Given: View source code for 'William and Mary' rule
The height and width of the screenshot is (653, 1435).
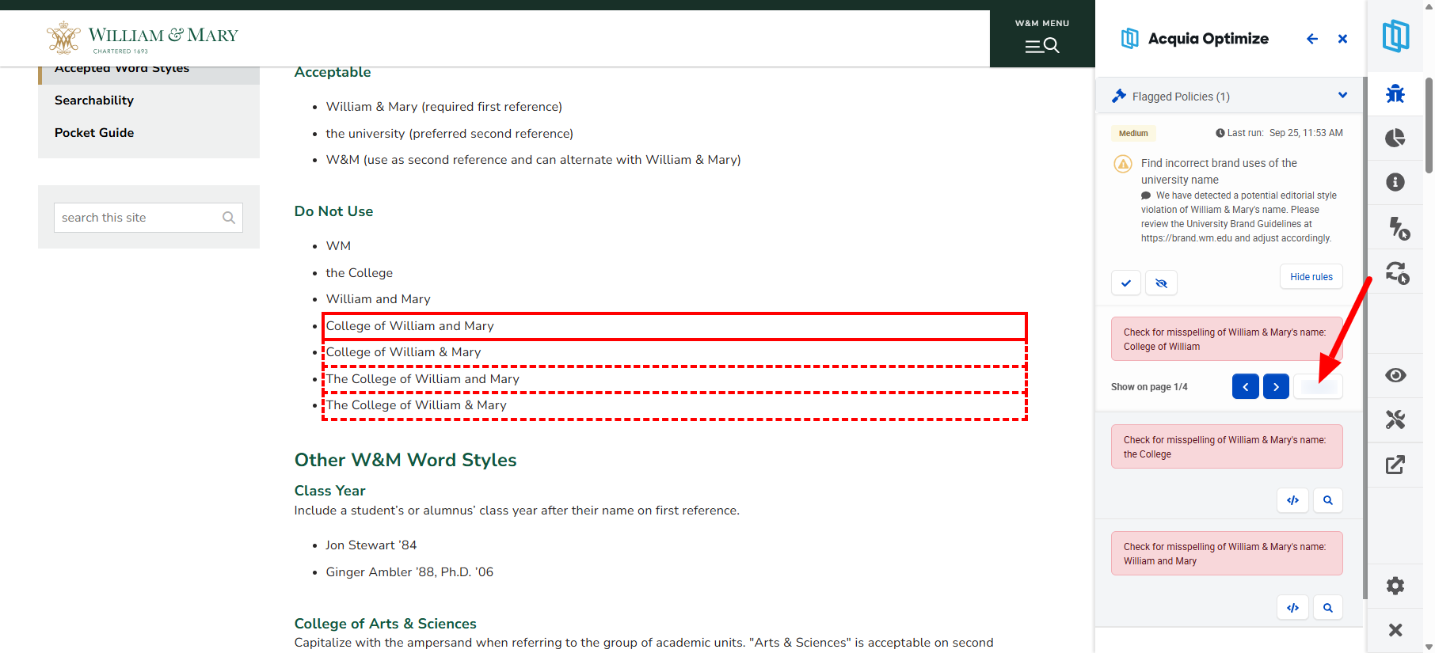Looking at the screenshot, I should tap(1293, 608).
